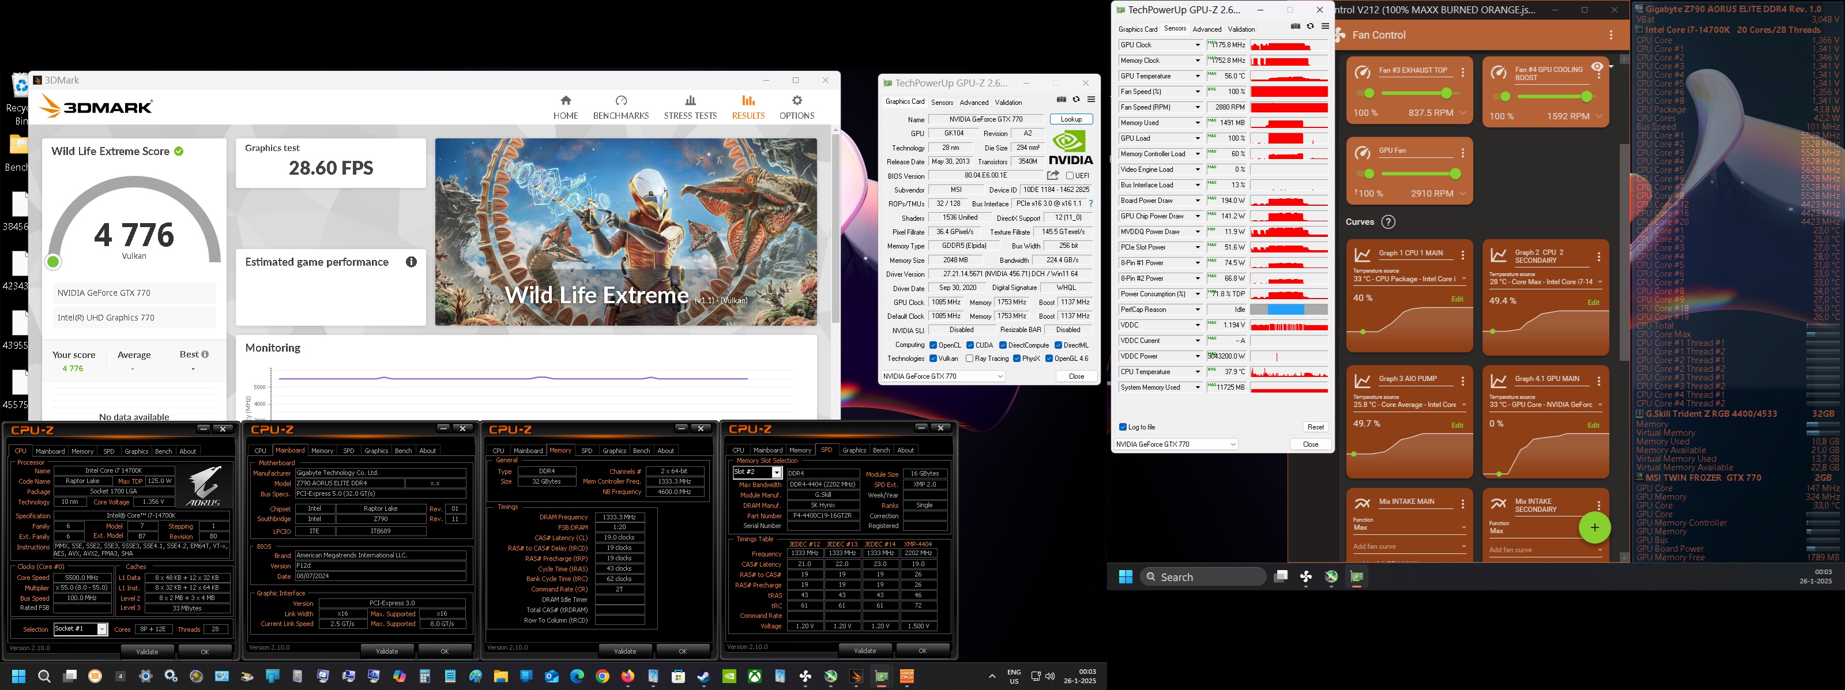Click Edit on Graph 3 AIO PUMP
1845x690 pixels.
[1457, 425]
